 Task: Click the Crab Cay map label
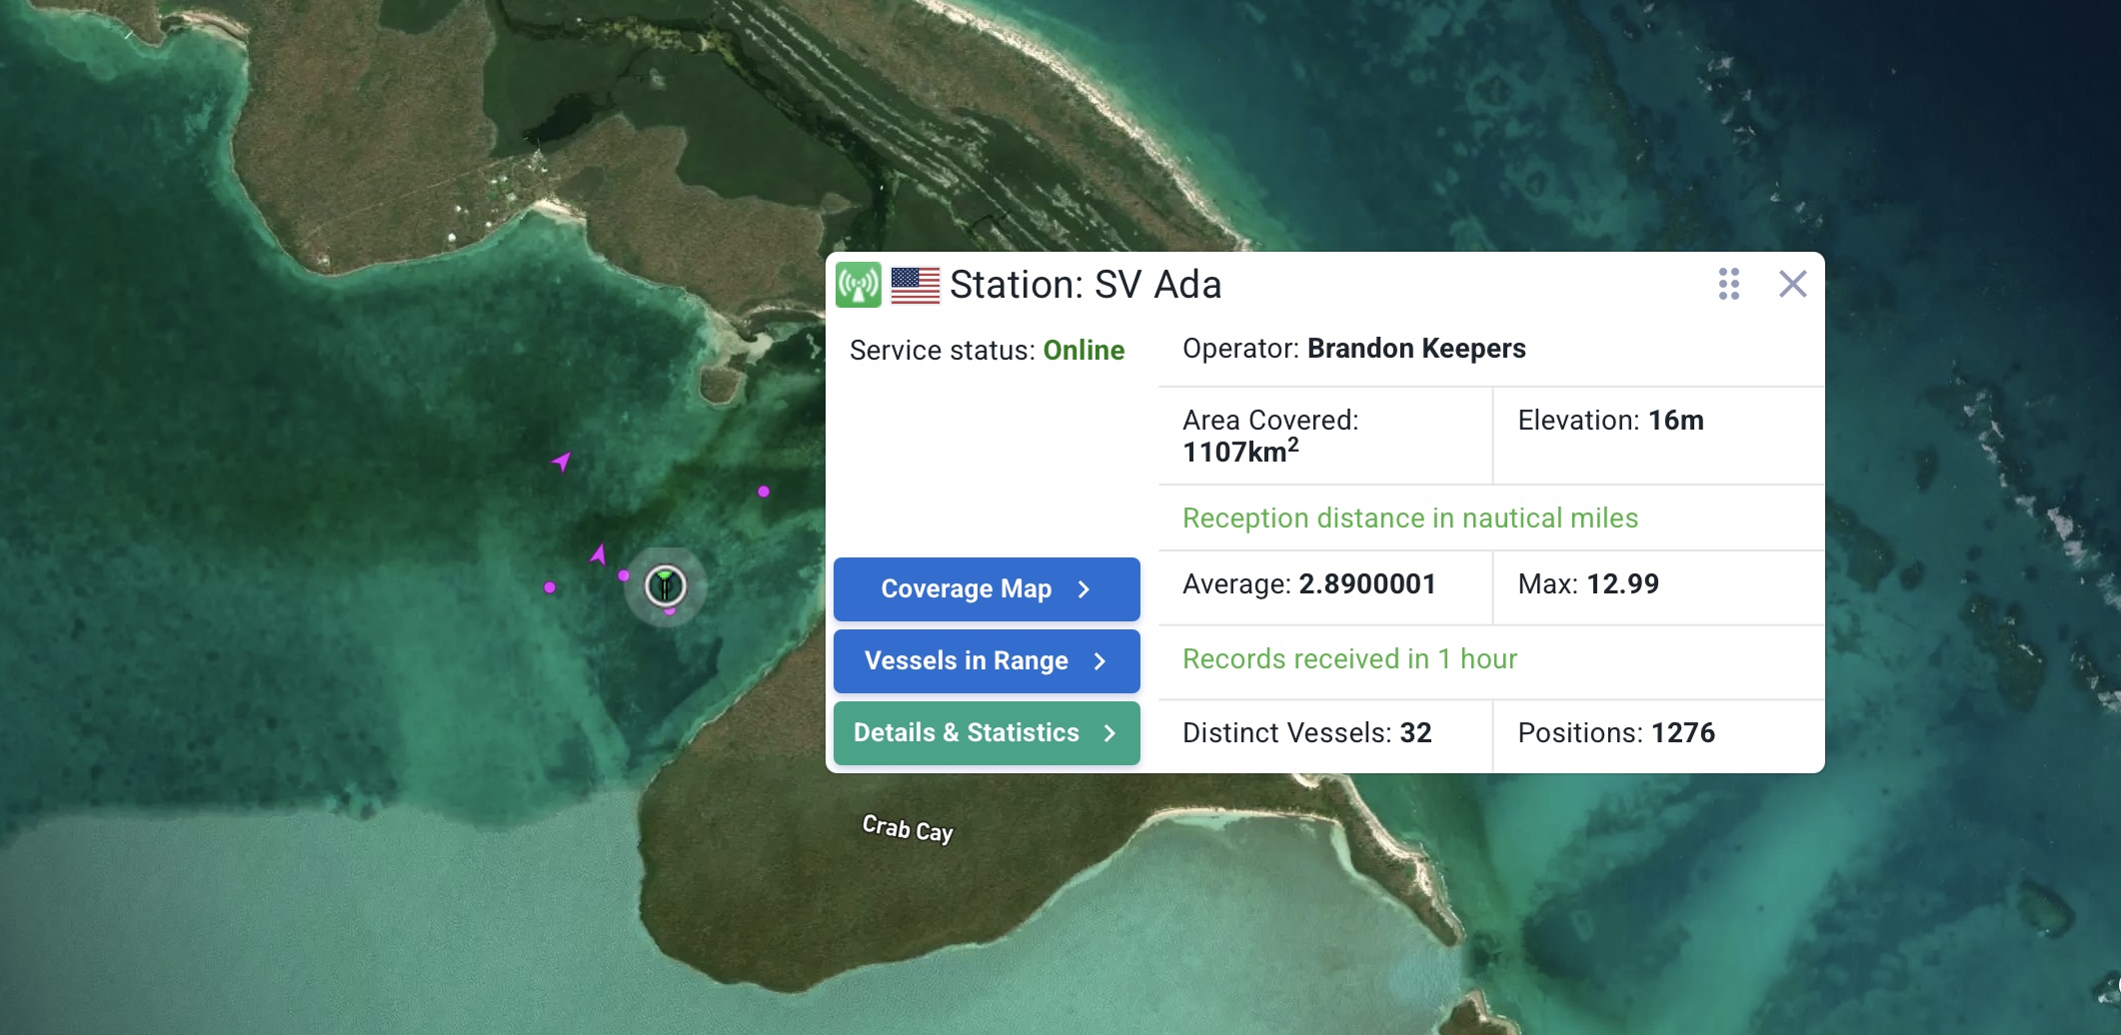[908, 829]
